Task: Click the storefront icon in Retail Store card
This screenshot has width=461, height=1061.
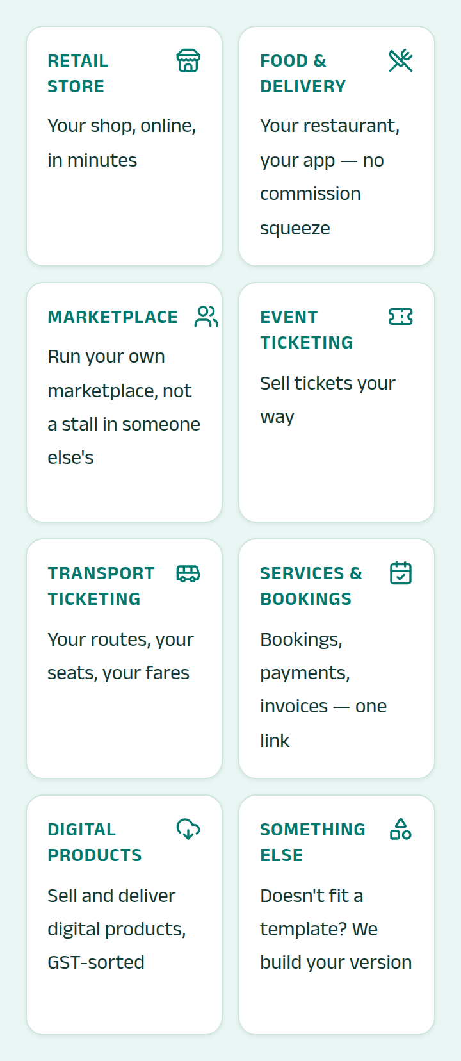Action: coord(188,60)
